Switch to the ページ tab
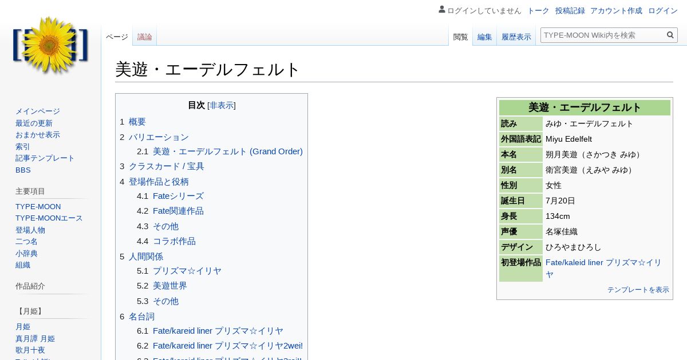 tap(117, 37)
